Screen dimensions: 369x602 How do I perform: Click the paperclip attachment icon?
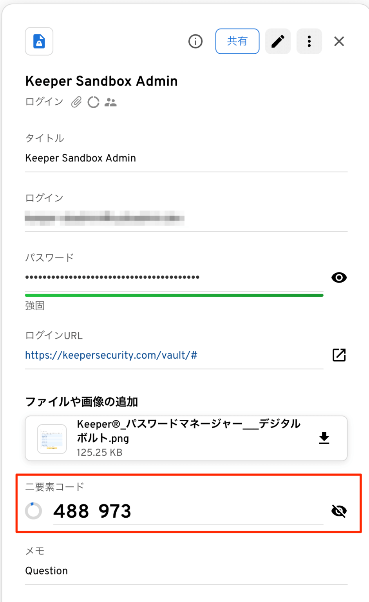(x=76, y=102)
